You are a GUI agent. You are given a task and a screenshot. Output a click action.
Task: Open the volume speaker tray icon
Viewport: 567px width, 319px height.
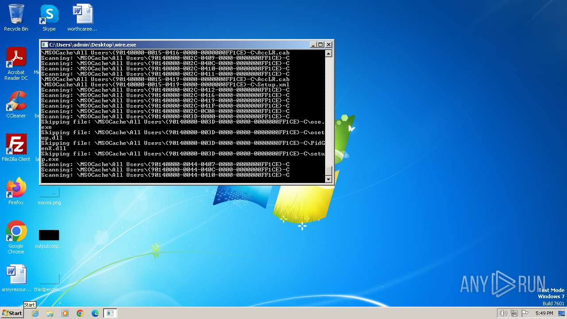(503, 313)
